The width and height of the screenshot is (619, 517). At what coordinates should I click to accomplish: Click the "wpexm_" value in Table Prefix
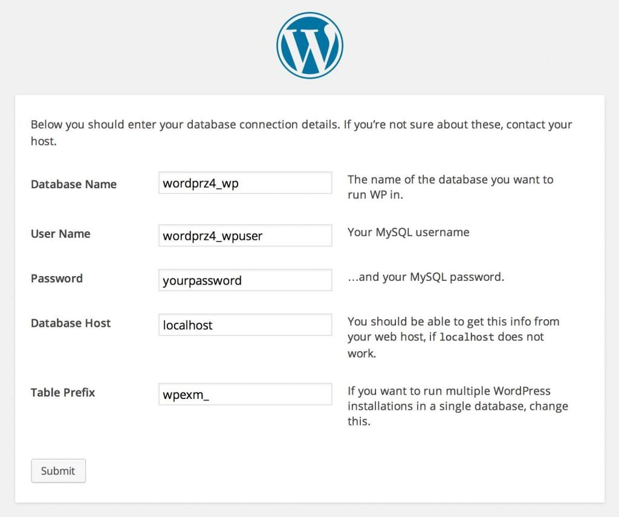pos(186,395)
